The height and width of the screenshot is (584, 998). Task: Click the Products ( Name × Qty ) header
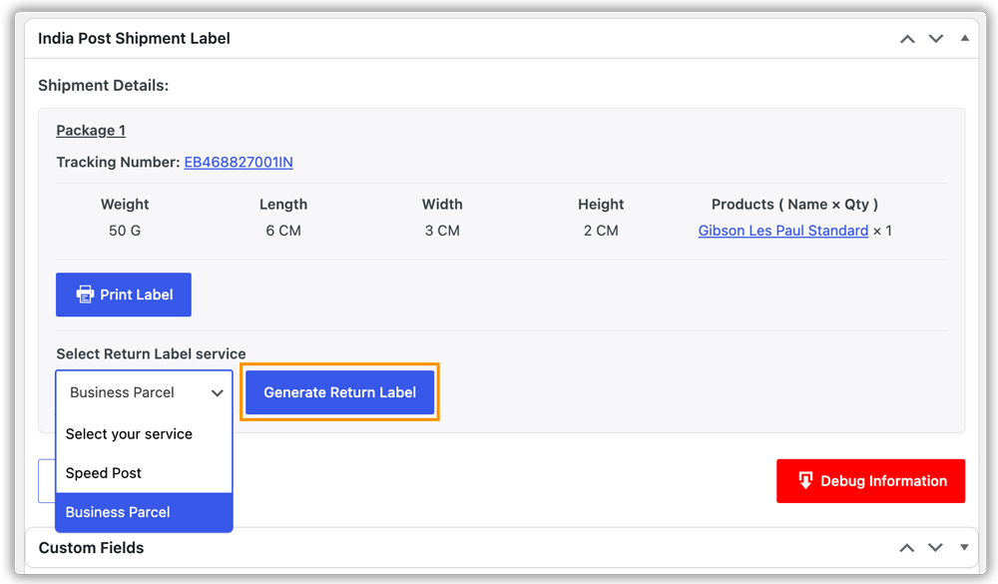coord(794,205)
